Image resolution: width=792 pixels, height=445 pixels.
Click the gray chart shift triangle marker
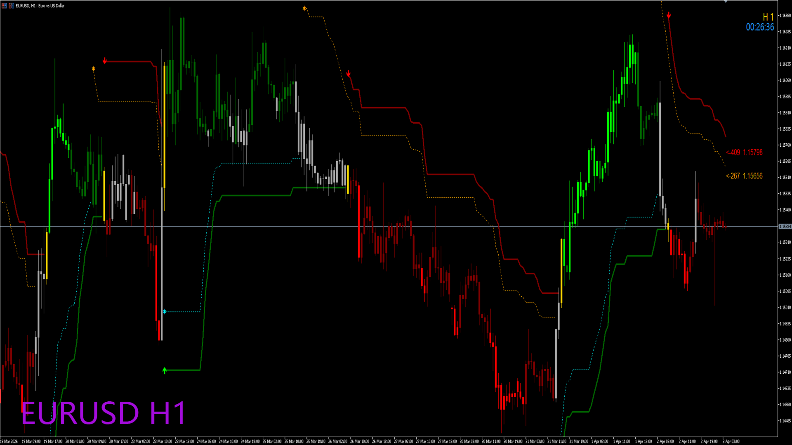pos(726,2)
